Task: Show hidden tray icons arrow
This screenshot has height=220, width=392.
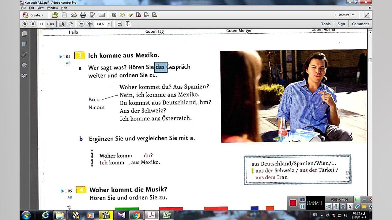Action: 322,215
